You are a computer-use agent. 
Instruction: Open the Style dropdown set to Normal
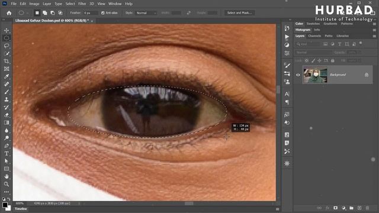coord(146,13)
